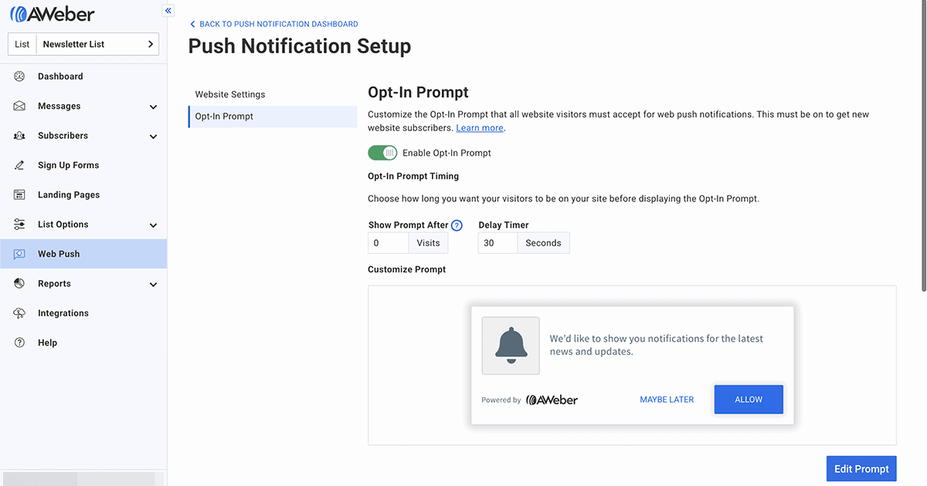This screenshot has height=486, width=927.
Task: Click the Help question mark icon
Action: click(19, 343)
